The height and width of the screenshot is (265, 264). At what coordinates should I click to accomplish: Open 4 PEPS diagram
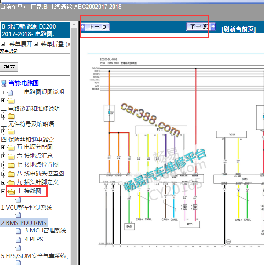(34, 239)
